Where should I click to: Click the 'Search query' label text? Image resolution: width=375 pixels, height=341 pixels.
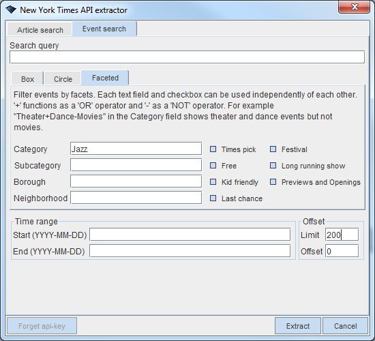click(34, 46)
